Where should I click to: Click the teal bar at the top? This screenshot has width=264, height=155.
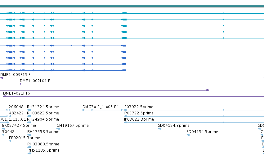point(132,6)
